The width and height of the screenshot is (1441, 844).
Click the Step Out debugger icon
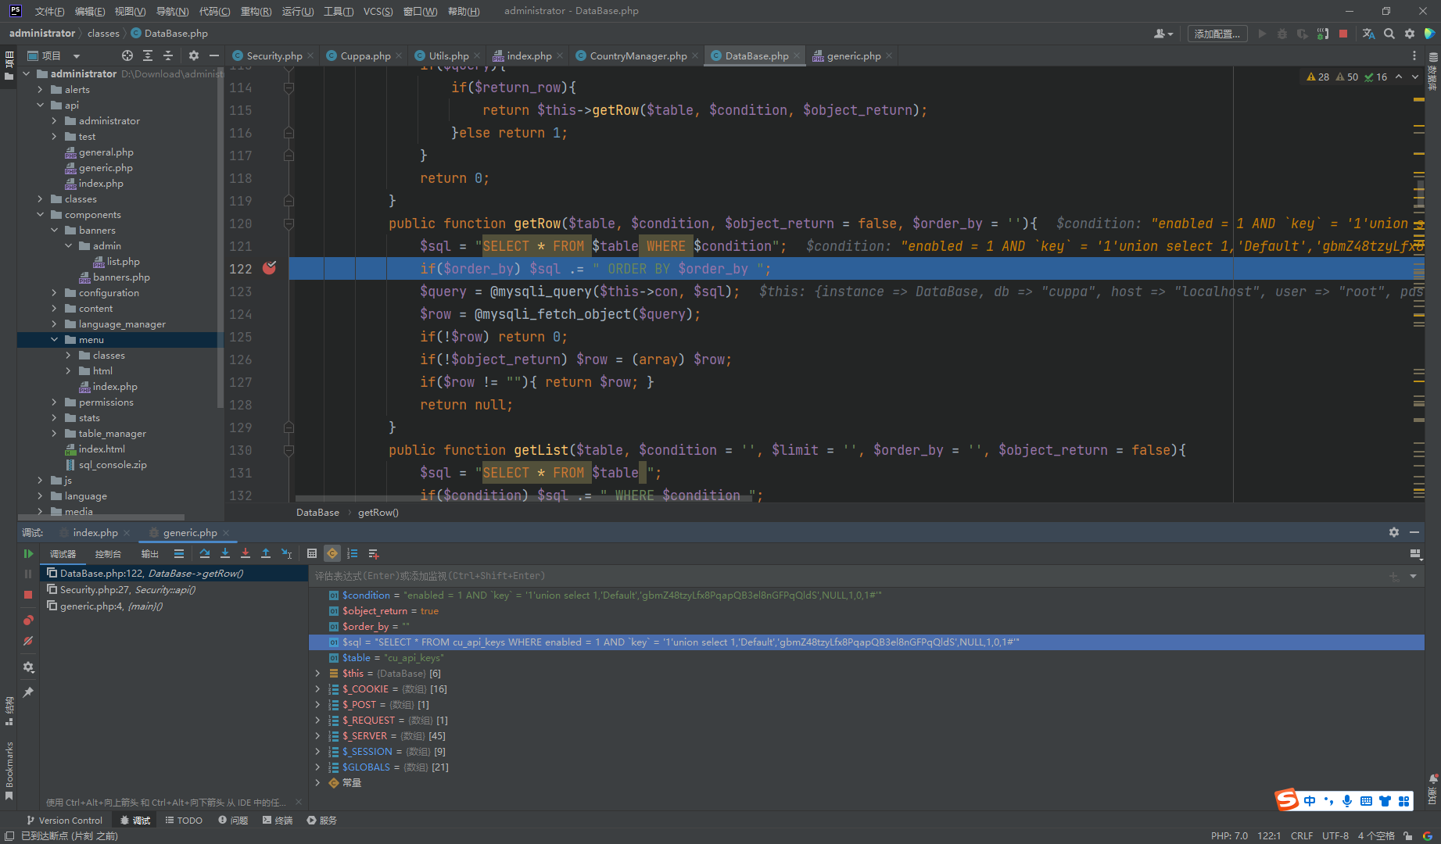click(x=266, y=554)
